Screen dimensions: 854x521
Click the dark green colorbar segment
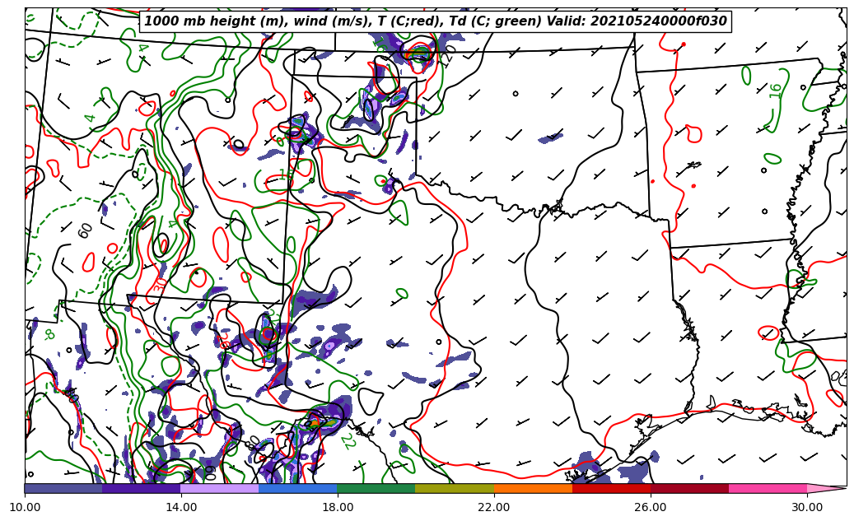tap(376, 488)
